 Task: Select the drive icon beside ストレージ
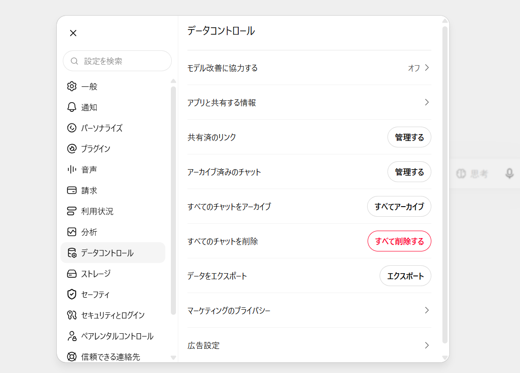72,274
